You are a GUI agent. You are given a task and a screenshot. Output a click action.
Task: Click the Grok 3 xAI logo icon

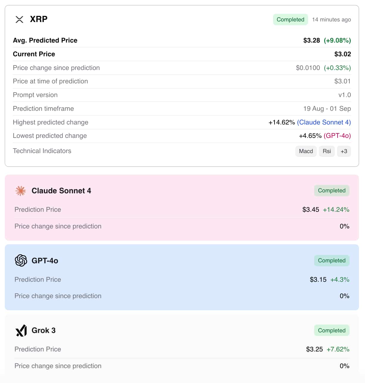coord(21,331)
